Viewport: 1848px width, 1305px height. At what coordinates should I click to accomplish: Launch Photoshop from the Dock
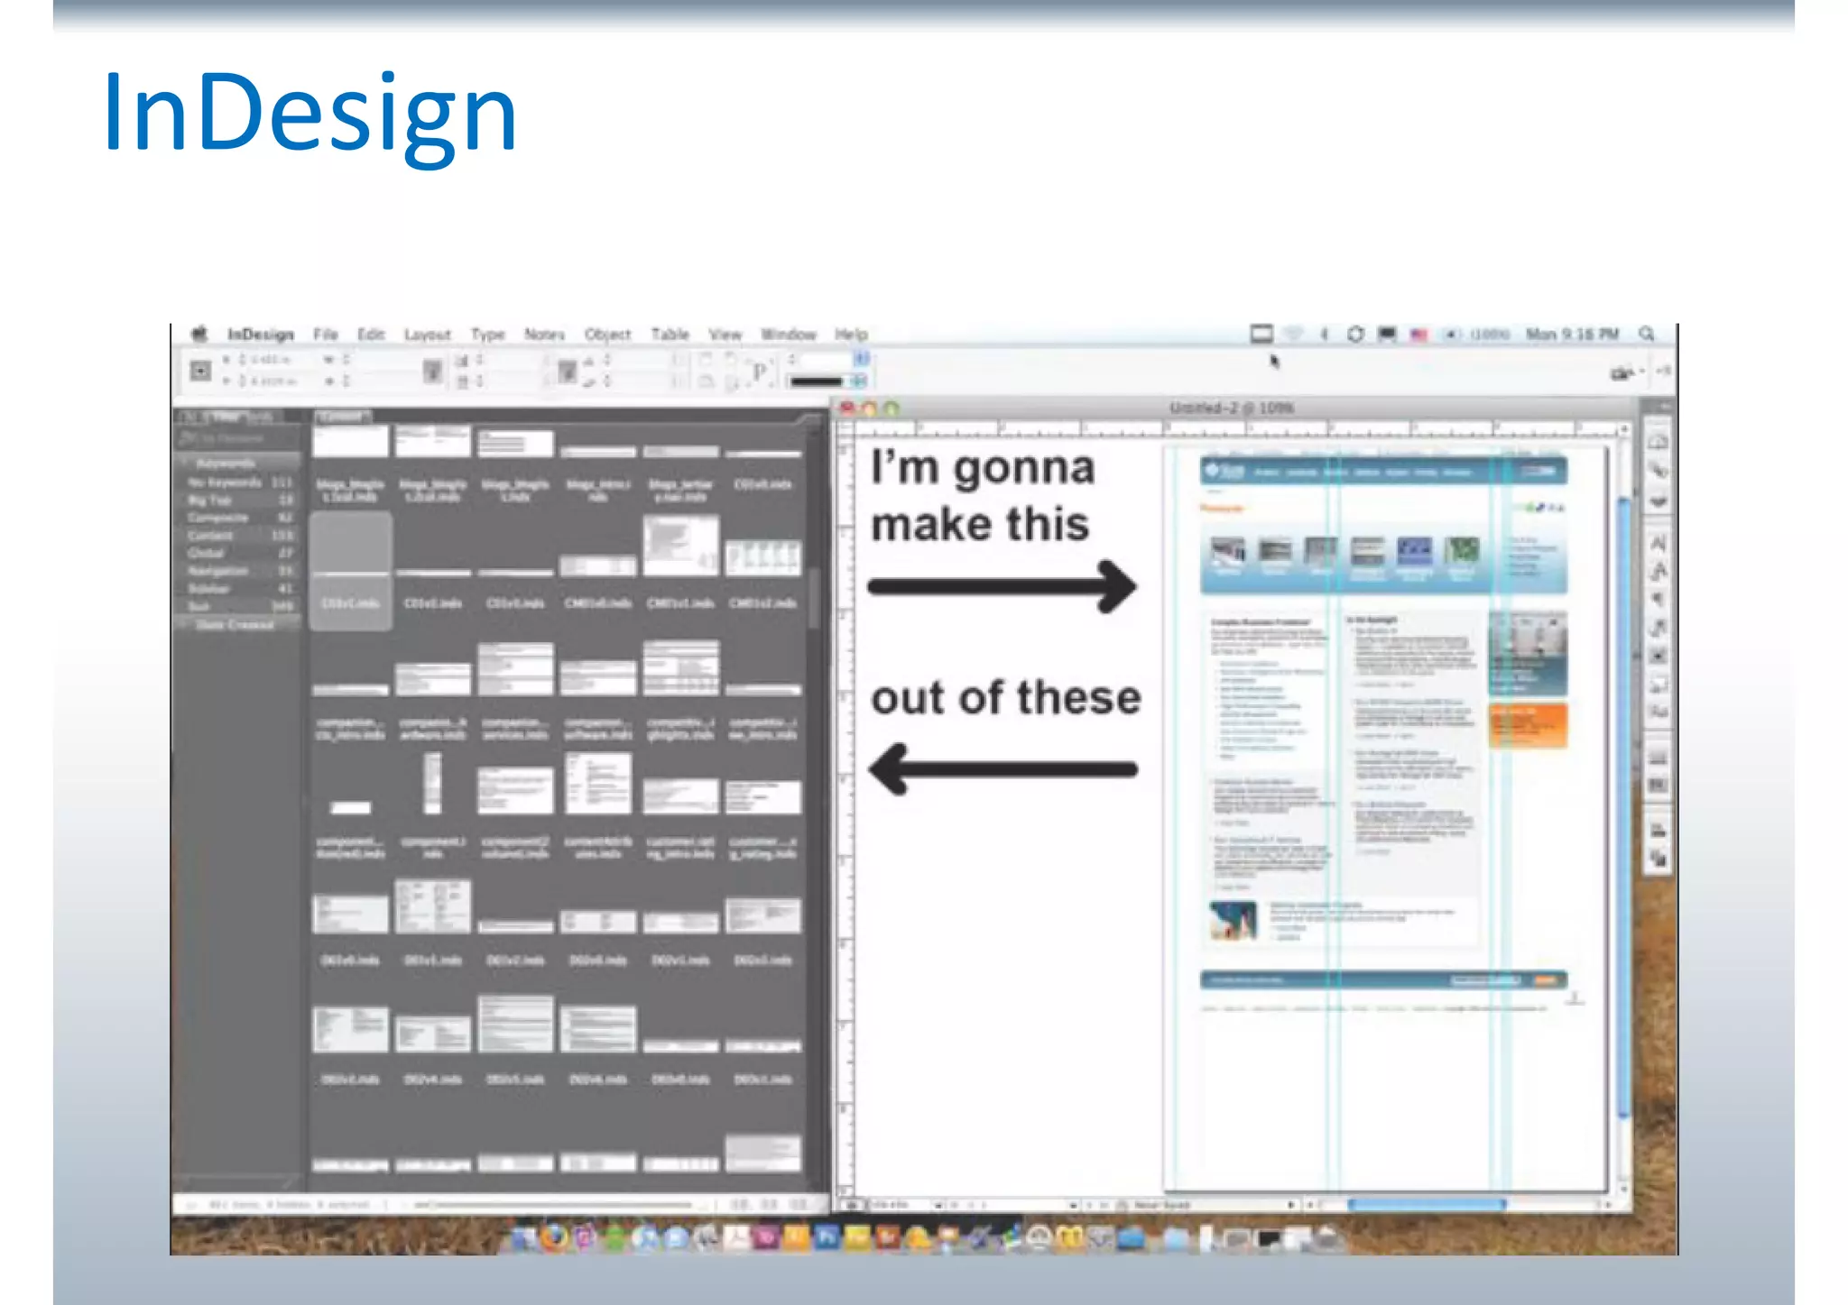827,1238
